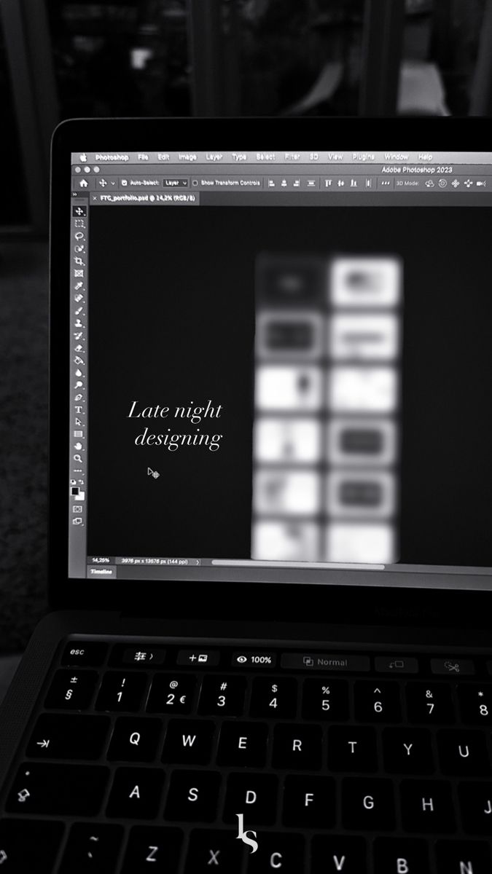Select the Crop tool
This screenshot has height=874, width=492.
coord(79,261)
